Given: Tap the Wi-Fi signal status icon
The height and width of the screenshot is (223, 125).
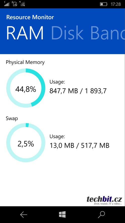Looking at the screenshot, I should (x=22, y=4).
